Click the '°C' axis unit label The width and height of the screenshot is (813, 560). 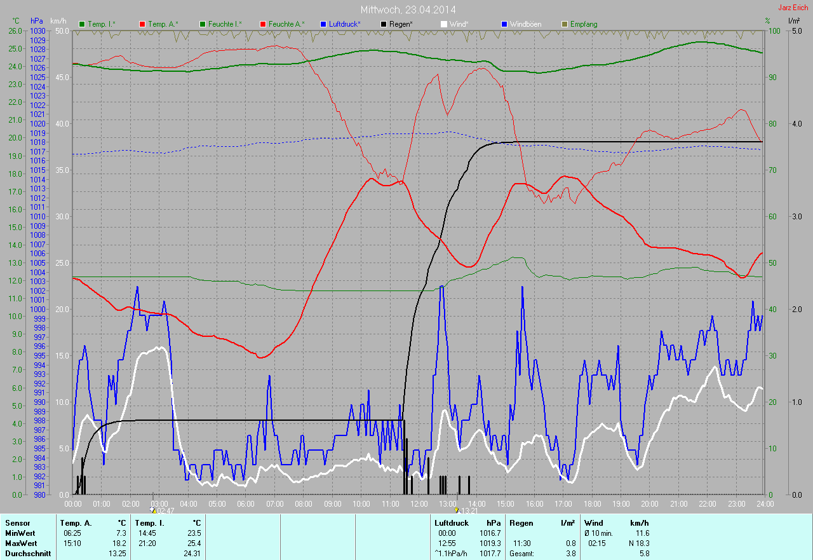(x=17, y=21)
